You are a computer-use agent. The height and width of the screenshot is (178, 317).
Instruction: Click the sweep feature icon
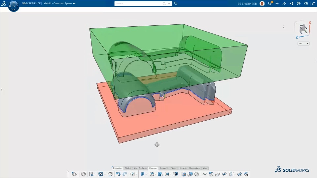point(218,174)
